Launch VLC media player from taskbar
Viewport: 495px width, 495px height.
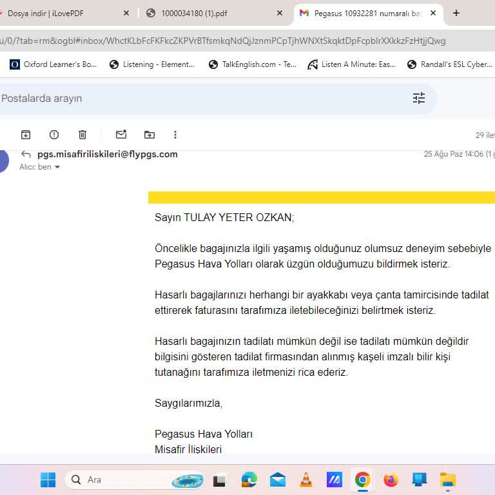click(x=306, y=480)
